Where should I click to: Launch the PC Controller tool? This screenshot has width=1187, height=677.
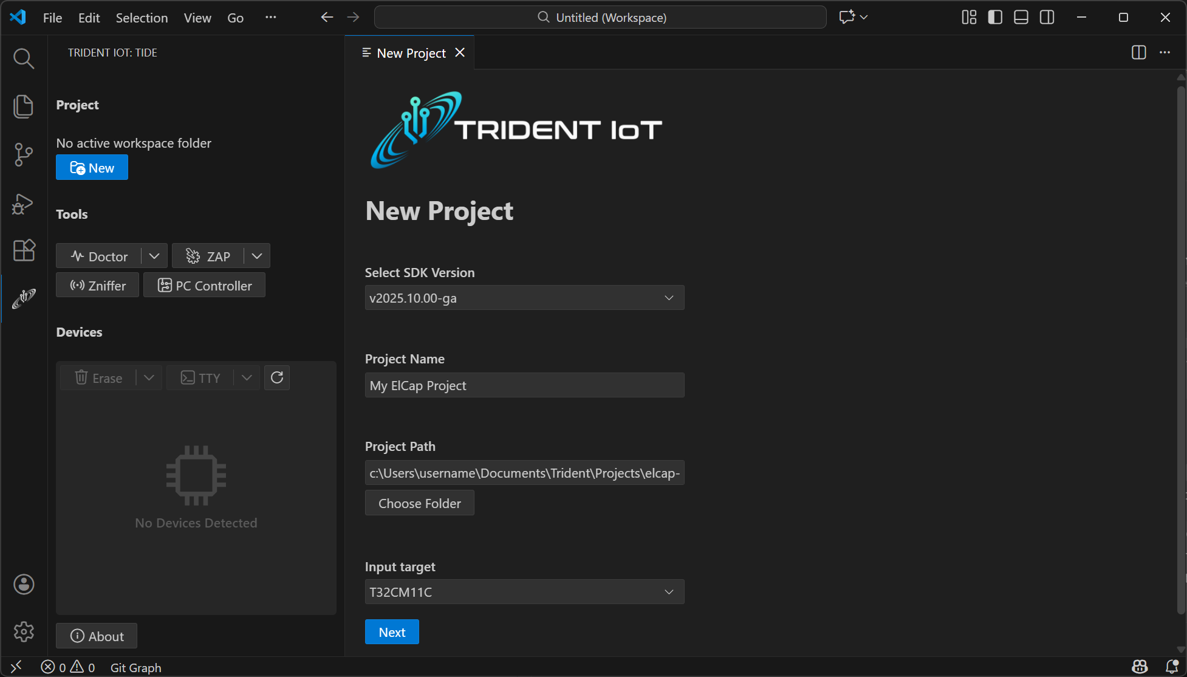205,285
